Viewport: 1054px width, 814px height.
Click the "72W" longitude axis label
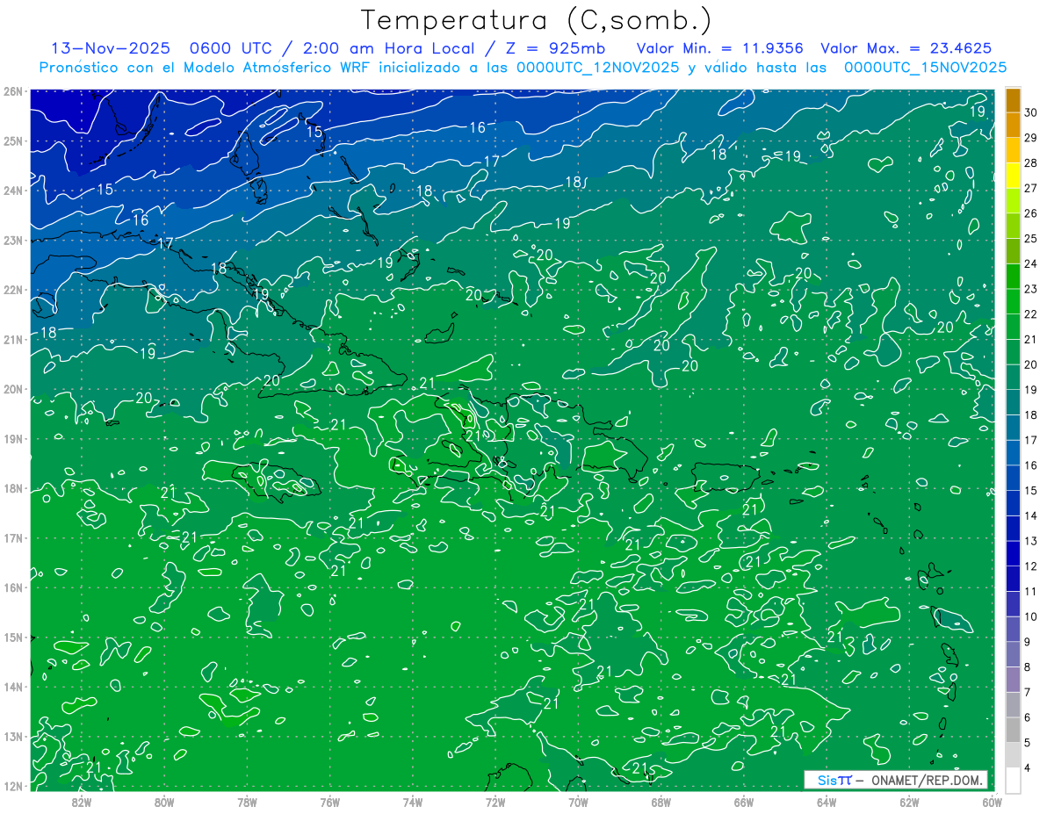click(495, 802)
